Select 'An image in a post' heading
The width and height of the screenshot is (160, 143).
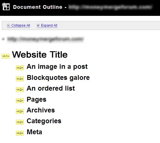[57, 67]
